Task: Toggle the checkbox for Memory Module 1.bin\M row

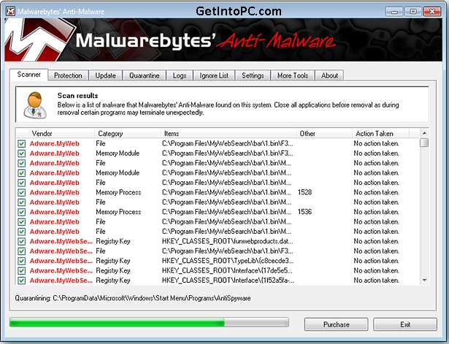Action: pyautogui.click(x=21, y=173)
